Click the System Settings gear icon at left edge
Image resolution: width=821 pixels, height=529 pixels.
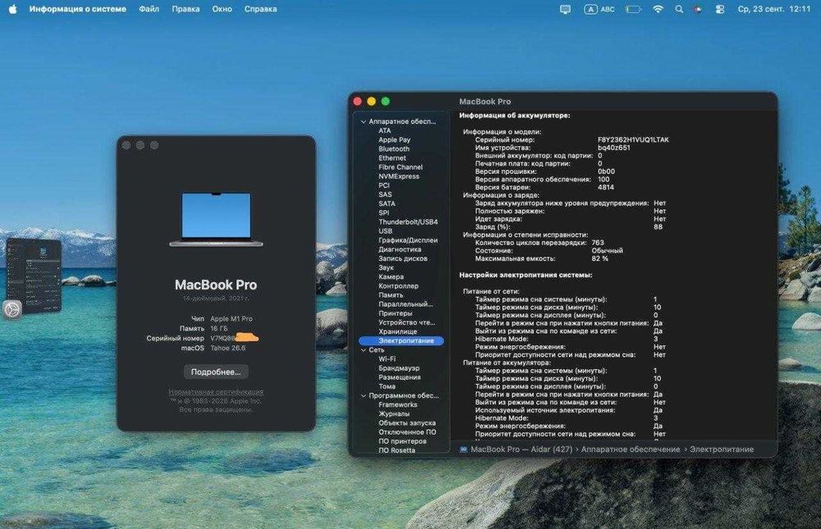[x=12, y=309]
